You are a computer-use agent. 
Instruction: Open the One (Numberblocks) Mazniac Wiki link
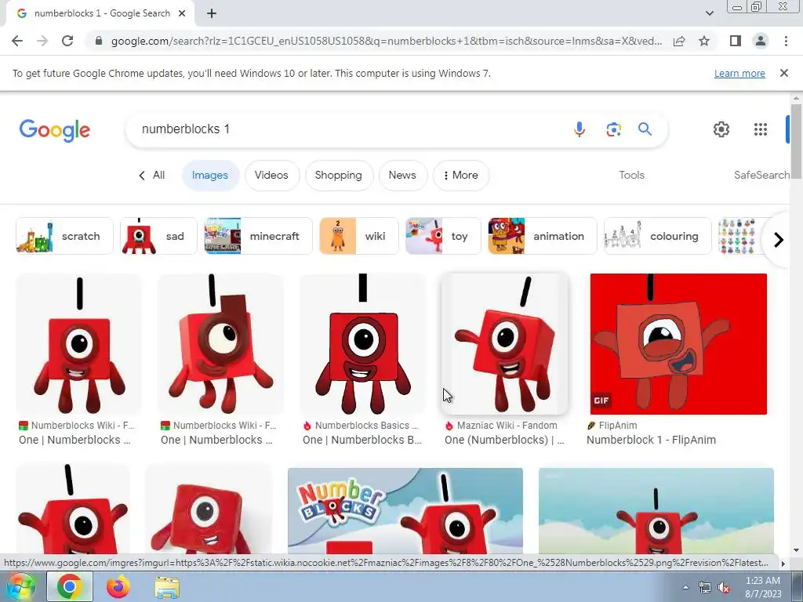pos(504,440)
